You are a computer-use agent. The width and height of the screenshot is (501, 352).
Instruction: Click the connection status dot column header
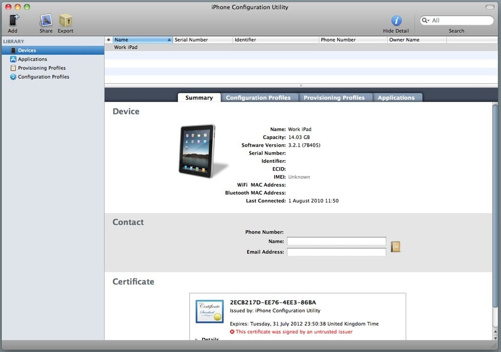pos(109,40)
